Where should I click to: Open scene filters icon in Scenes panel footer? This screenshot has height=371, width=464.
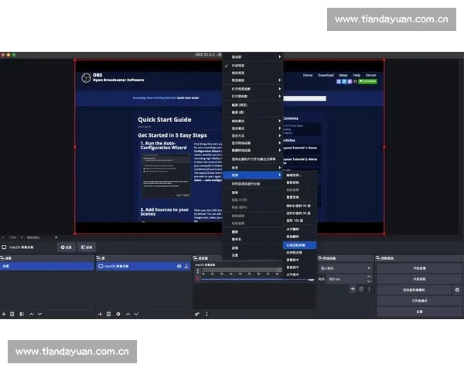pos(22,314)
